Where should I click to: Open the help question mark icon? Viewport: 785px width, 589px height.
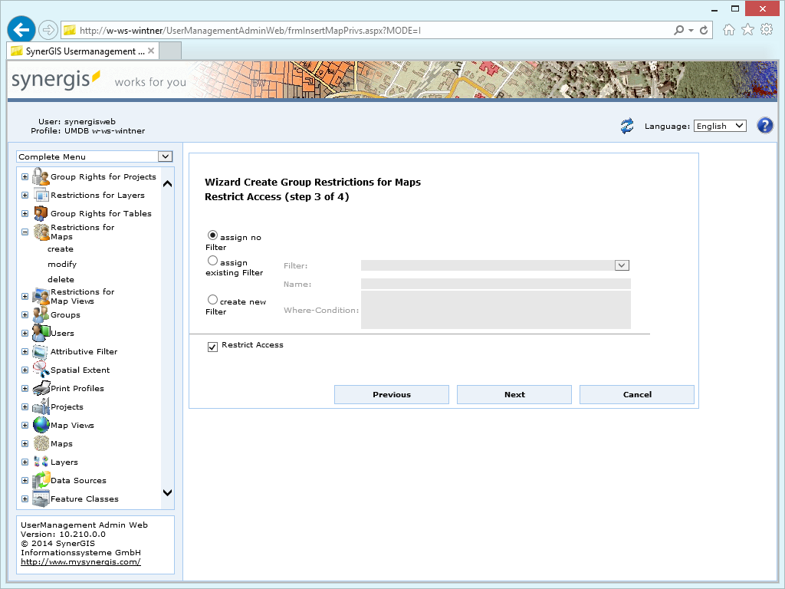[764, 125]
